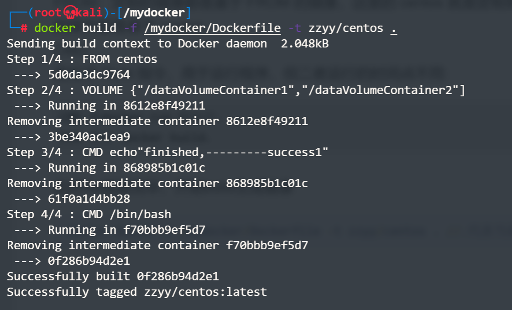Click the /mydocker/Dockerfile path argument
512x310 pixels.
pyautogui.click(x=212, y=28)
